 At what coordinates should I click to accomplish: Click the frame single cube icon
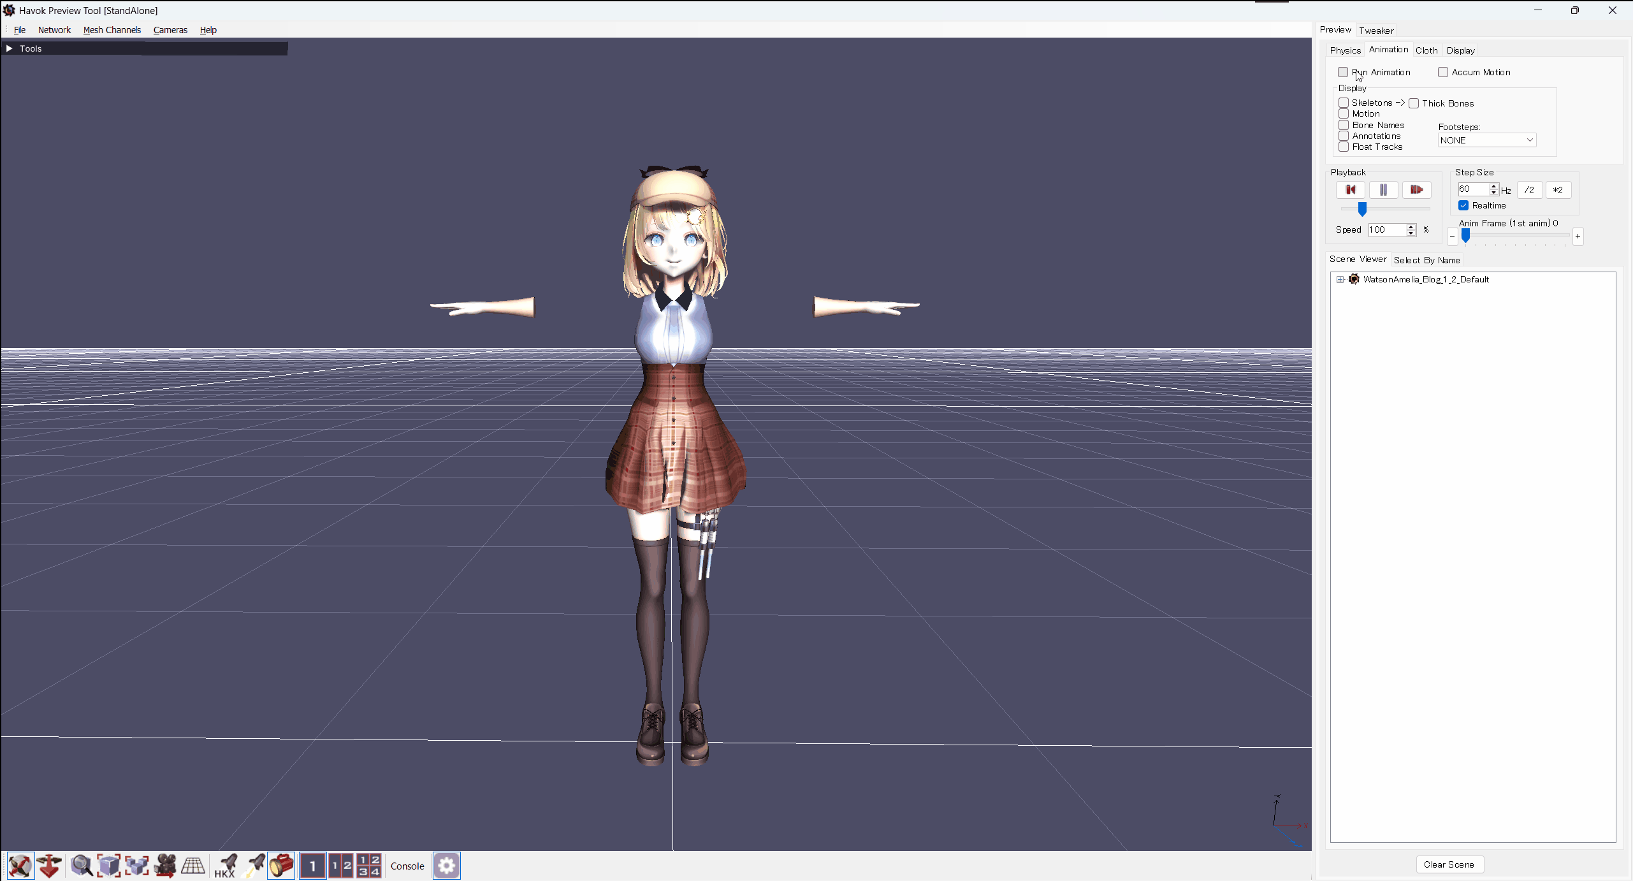109,866
